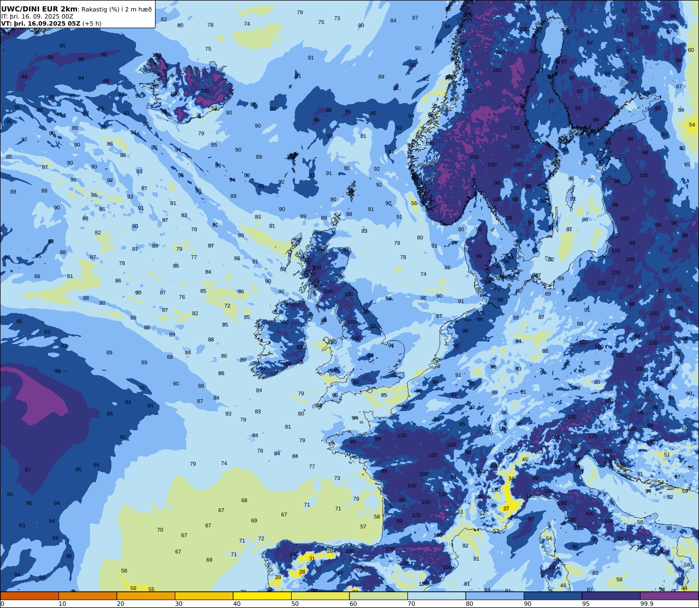Click the purple legend segment above 99.9
Screen dimensions: 699x608
click(669, 596)
